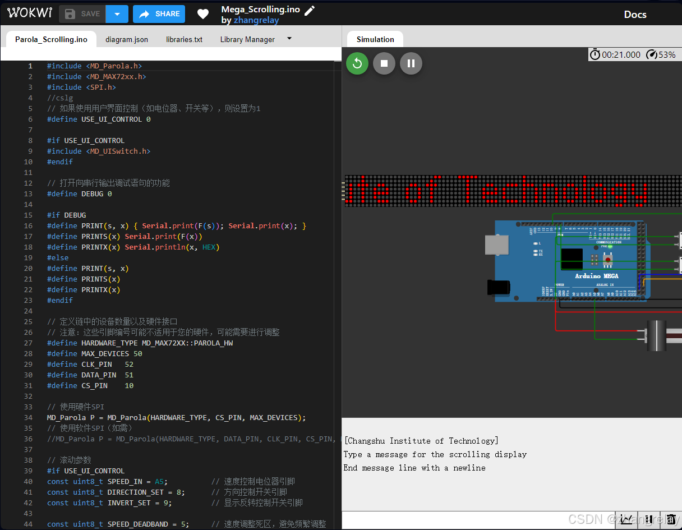Like the project with the heart icon
This screenshot has height=530, width=682.
point(203,15)
